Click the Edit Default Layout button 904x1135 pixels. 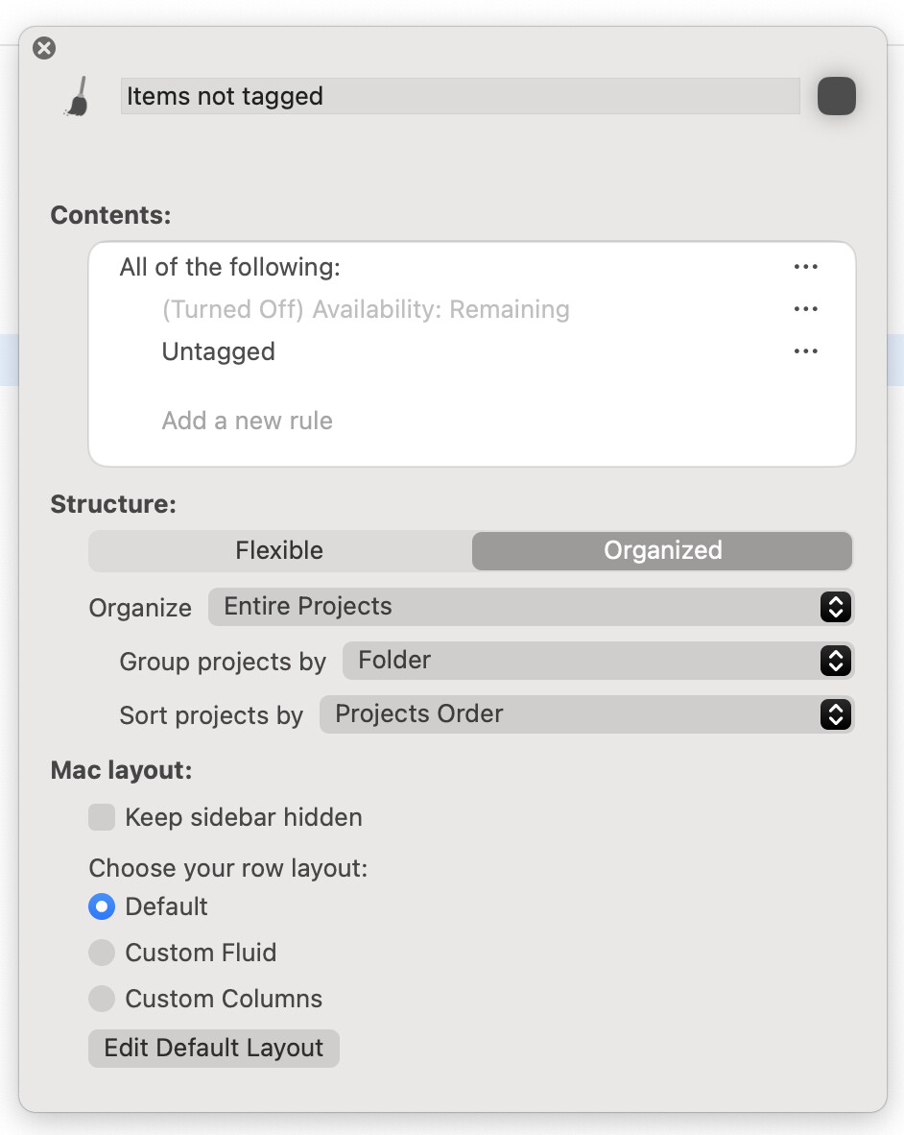pos(214,1048)
